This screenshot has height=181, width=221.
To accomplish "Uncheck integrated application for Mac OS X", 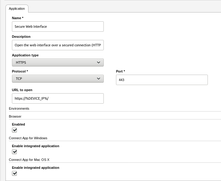I will [x=14, y=173].
